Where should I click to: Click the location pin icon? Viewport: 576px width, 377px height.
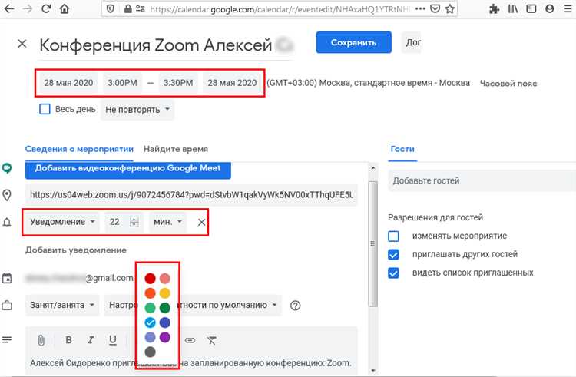click(7, 195)
